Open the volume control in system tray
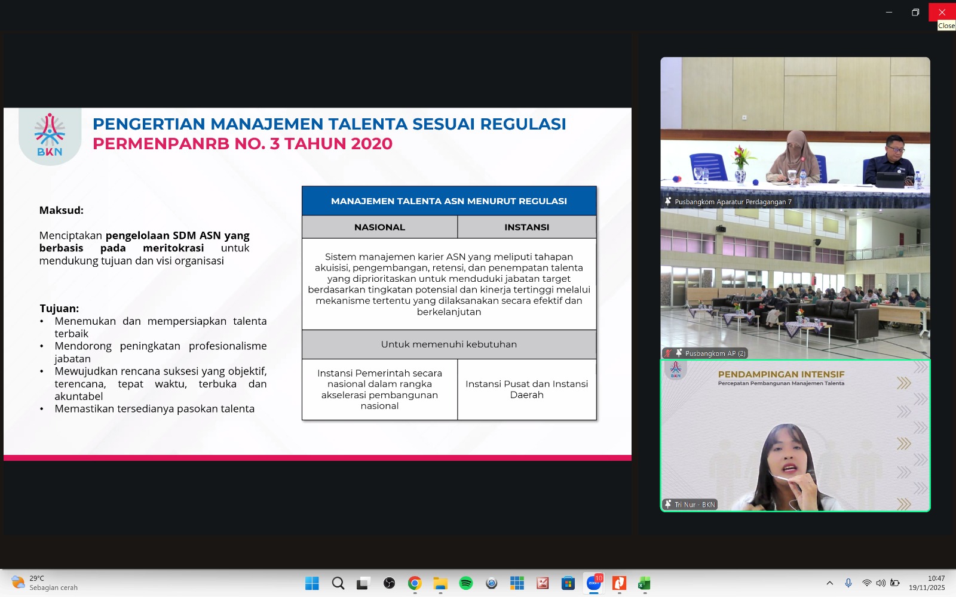 coord(880,583)
